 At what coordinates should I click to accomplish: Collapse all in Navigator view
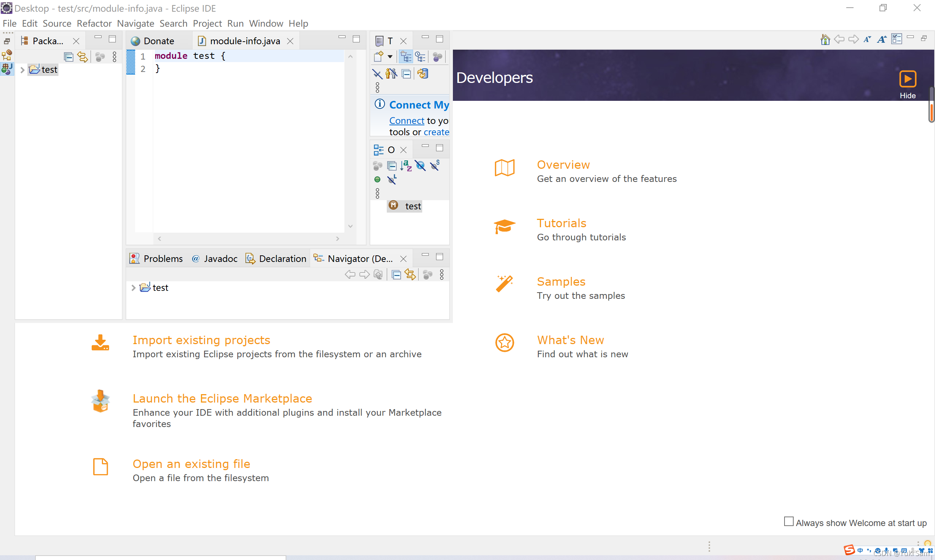(396, 275)
